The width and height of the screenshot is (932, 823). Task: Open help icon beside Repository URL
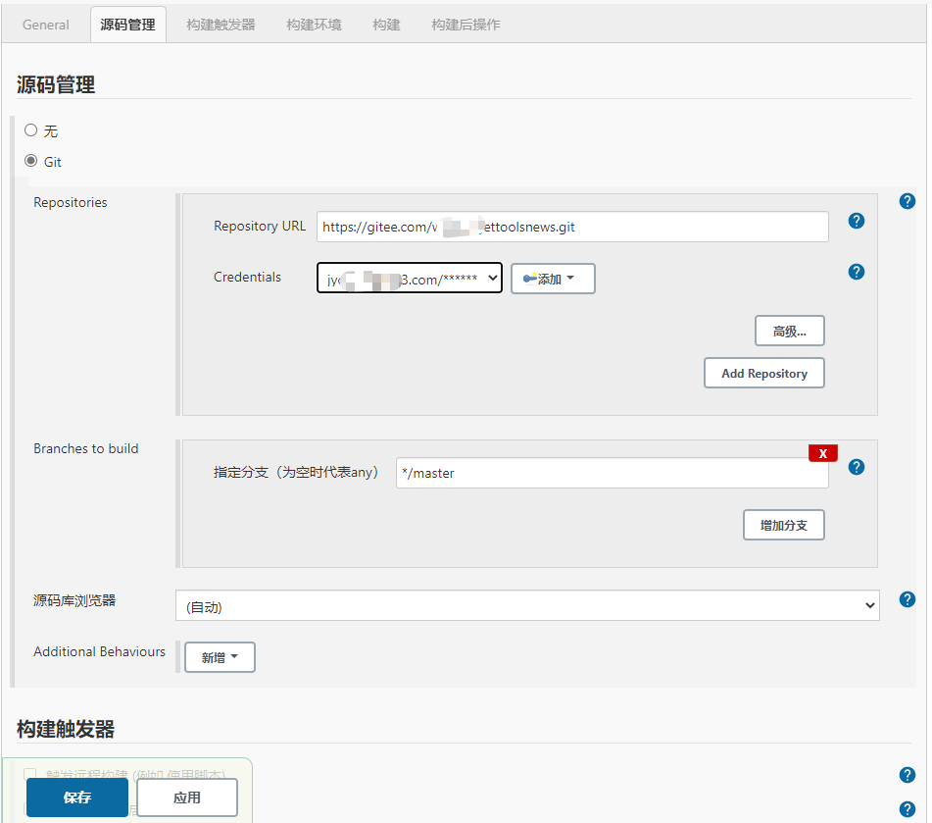(856, 221)
